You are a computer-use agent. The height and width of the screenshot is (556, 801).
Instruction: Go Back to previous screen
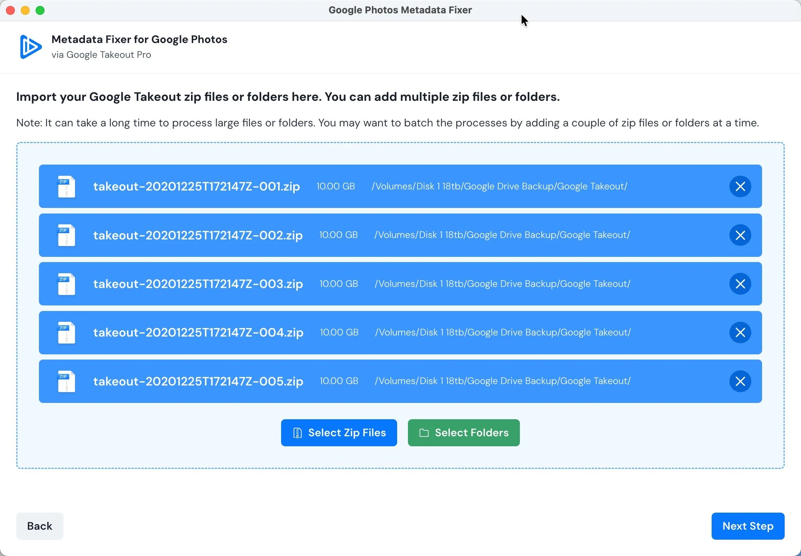point(40,526)
